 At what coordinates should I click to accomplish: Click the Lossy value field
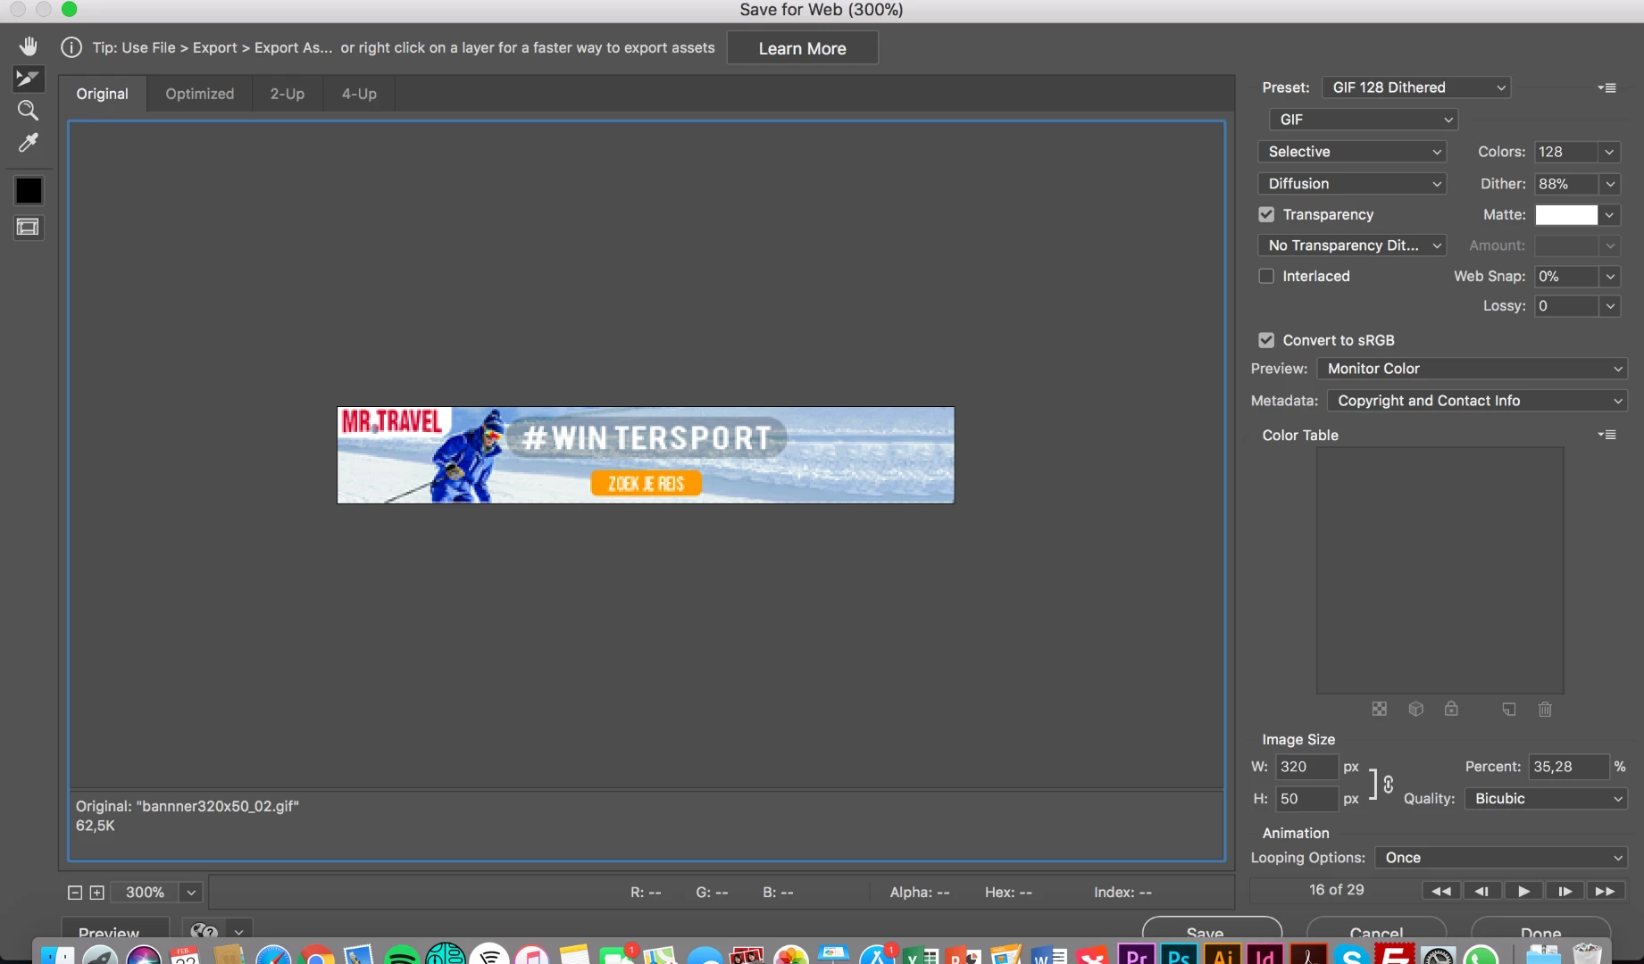(1566, 306)
